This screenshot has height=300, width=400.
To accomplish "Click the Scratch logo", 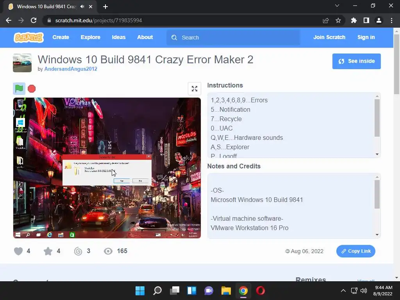I will tap(29, 37).
